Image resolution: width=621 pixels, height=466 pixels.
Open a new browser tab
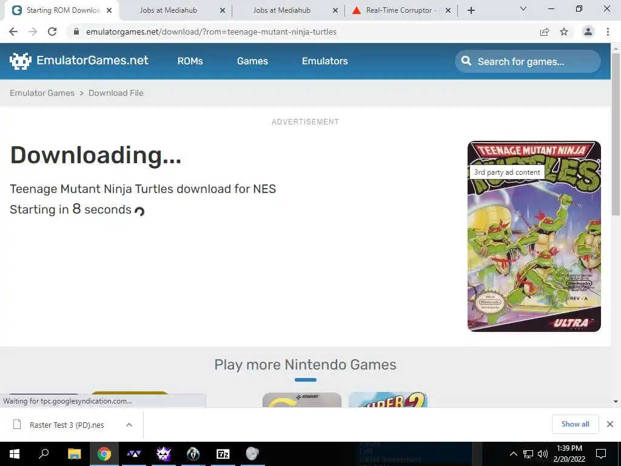471,10
